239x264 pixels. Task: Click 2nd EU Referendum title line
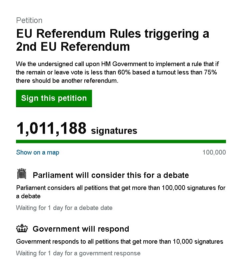[x=73, y=46]
